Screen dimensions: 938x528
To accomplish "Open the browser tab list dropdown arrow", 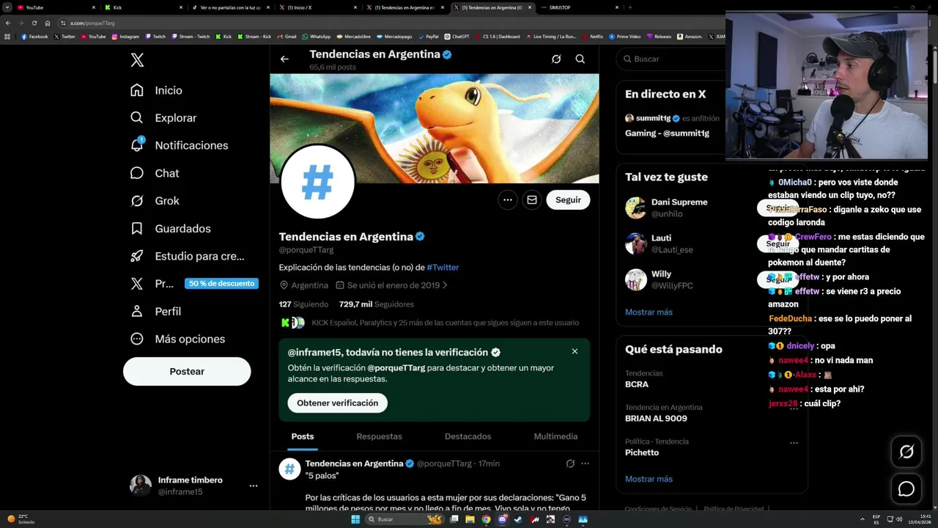I will [8, 7].
